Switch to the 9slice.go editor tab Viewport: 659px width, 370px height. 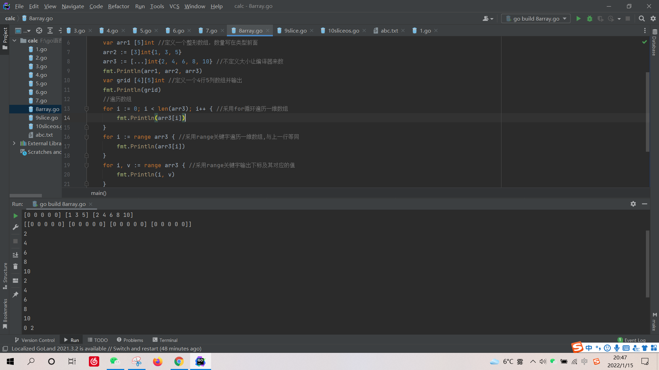point(295,30)
